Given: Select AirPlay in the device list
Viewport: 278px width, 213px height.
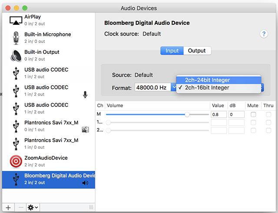Looking at the screenshot, I should pos(49,20).
